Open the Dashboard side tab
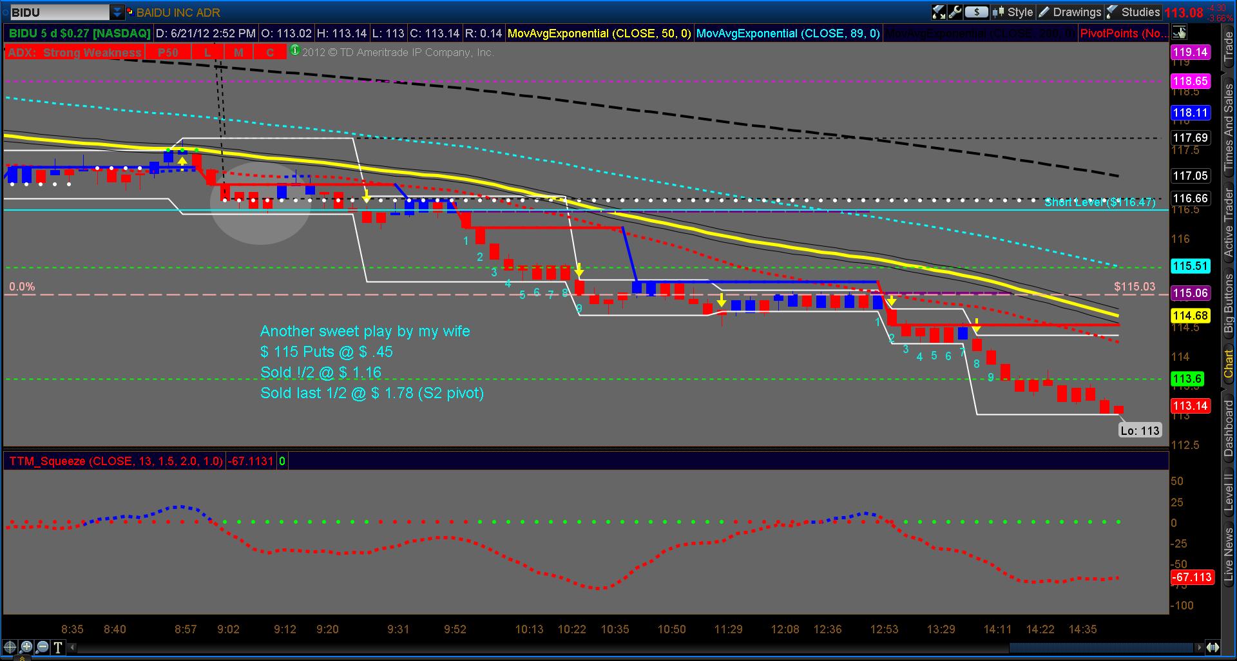The height and width of the screenshot is (661, 1237). tap(1229, 428)
